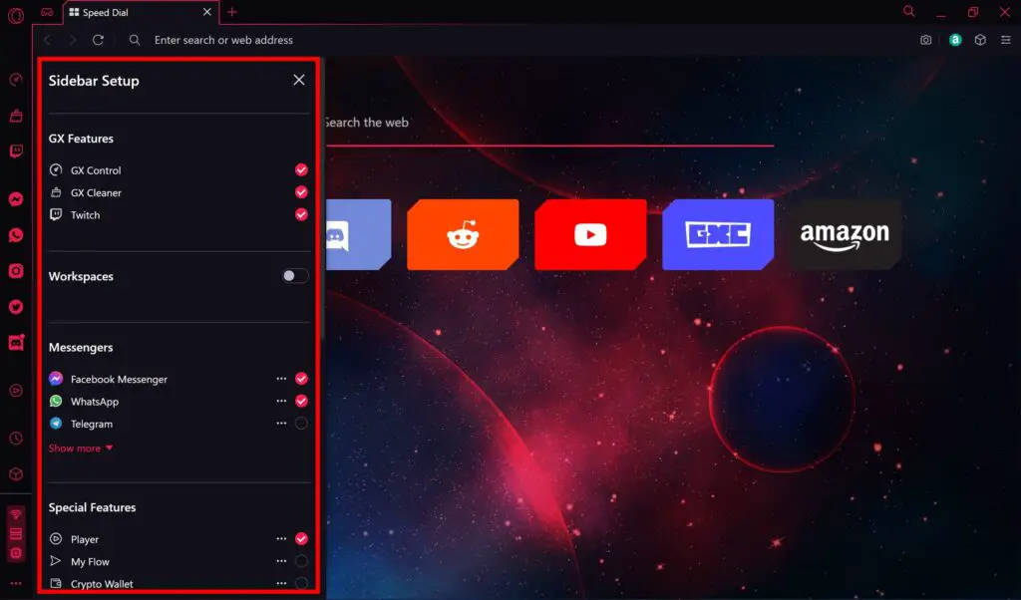Uncheck GX Control in Sidebar Setup

[301, 169]
